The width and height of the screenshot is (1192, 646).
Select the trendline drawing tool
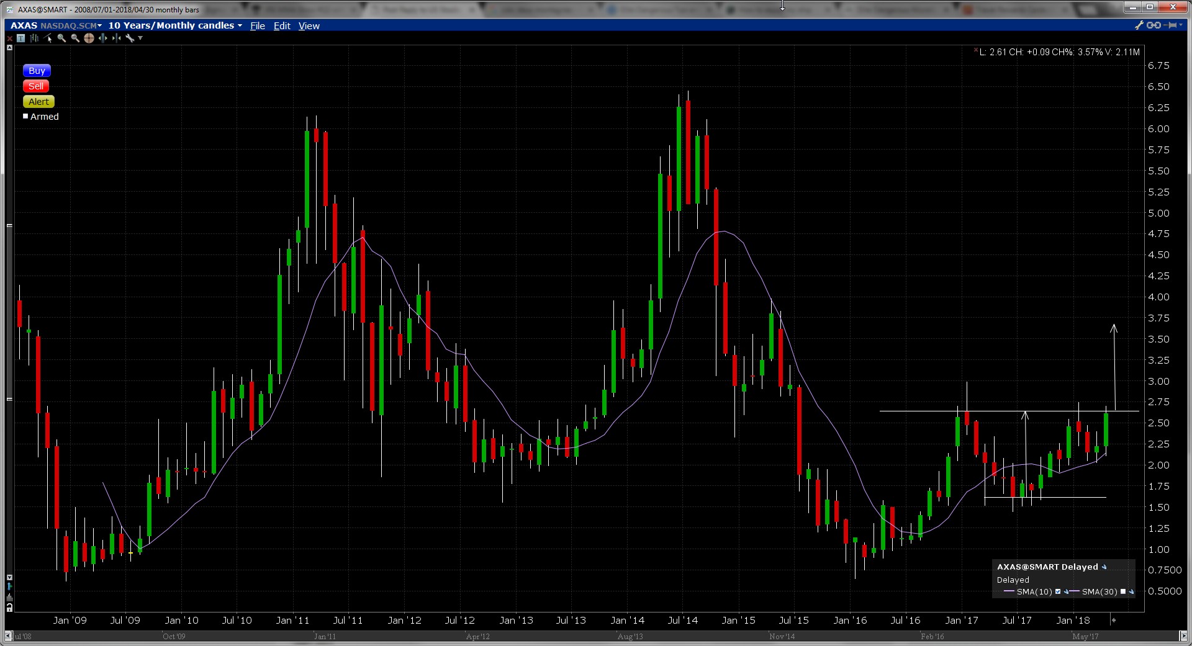click(x=48, y=38)
